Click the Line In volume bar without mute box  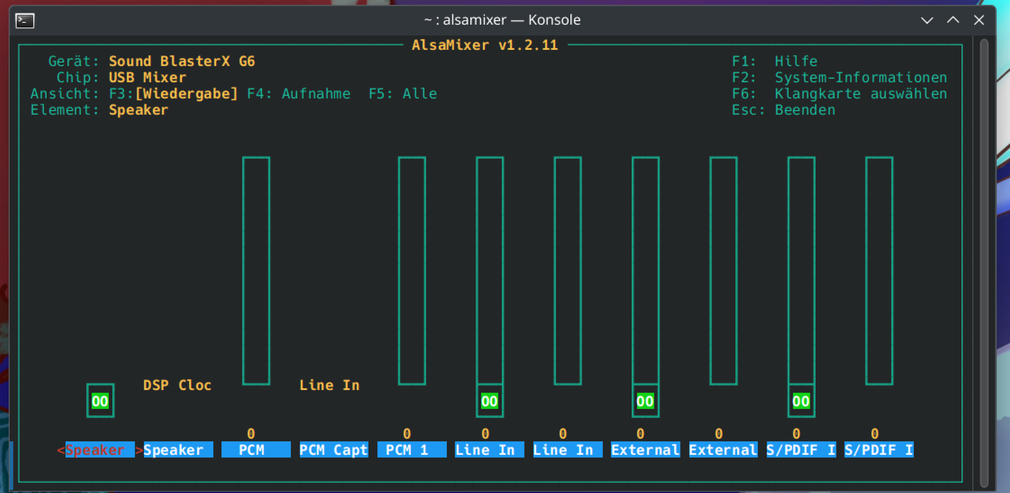(567, 271)
